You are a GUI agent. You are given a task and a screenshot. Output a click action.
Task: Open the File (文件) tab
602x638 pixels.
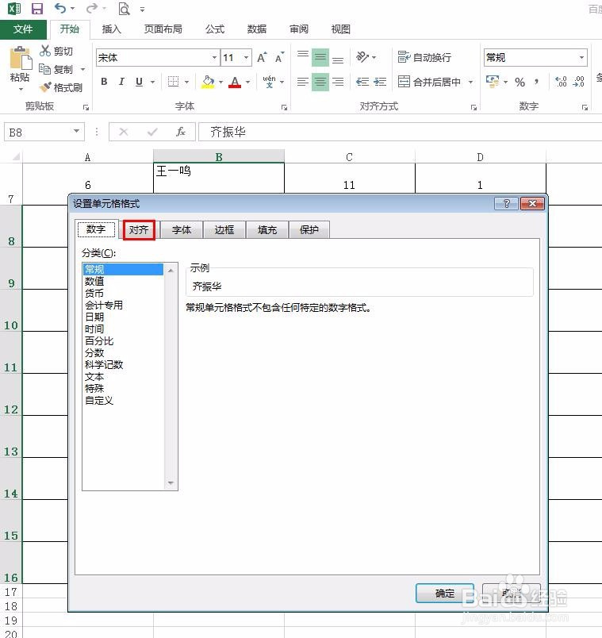click(23, 29)
